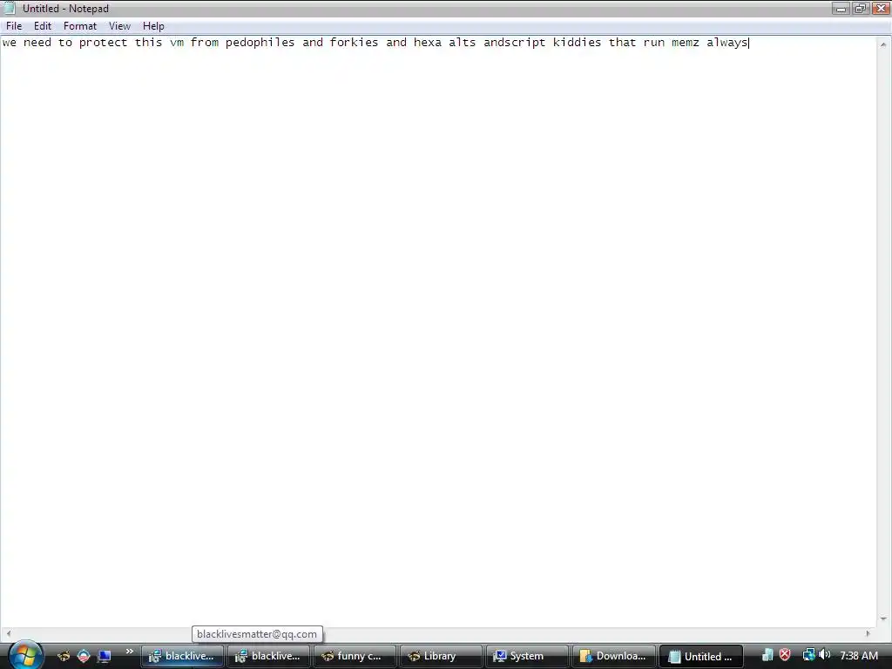
Task: Open the volume speaker tray icon
Action: click(x=824, y=655)
